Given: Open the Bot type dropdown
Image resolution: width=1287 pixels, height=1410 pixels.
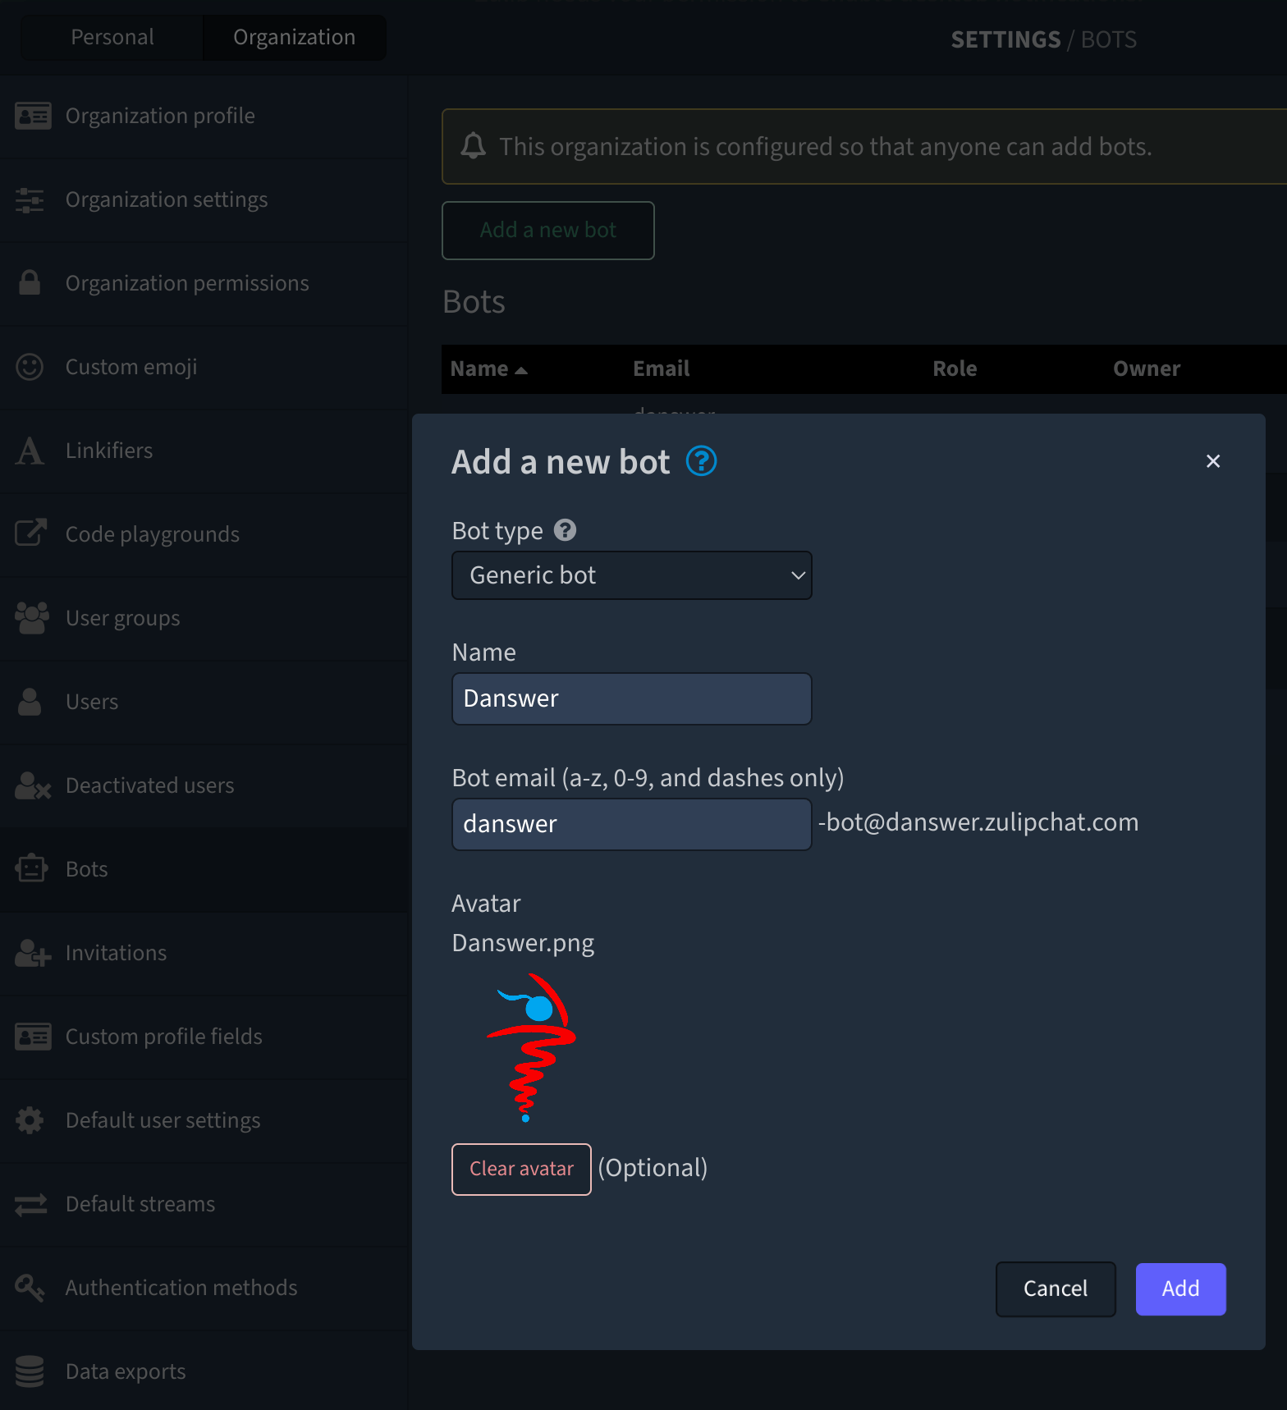Looking at the screenshot, I should (x=632, y=575).
